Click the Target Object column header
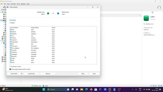The height and width of the screenshot is (92, 163). point(35,28)
